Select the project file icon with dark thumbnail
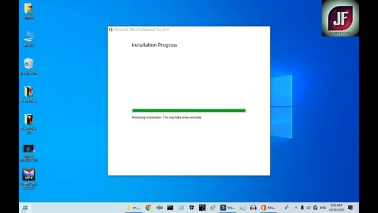This screenshot has height=213, width=378. [29, 153]
